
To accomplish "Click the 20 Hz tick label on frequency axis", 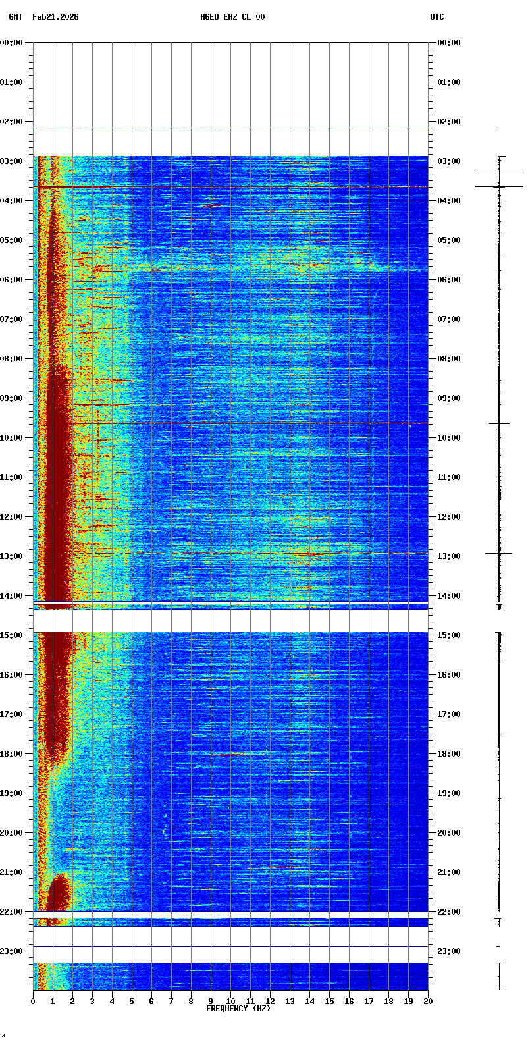I will pos(428,1002).
